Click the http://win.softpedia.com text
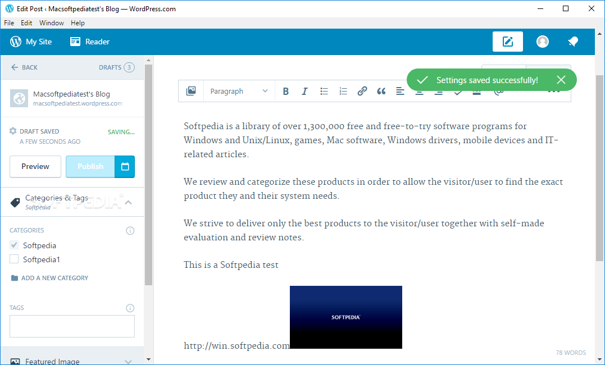Viewport: 605px width, 365px height. pos(236,345)
